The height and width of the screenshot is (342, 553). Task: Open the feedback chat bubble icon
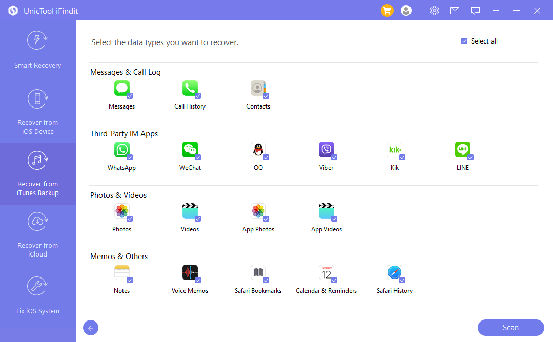coord(475,11)
